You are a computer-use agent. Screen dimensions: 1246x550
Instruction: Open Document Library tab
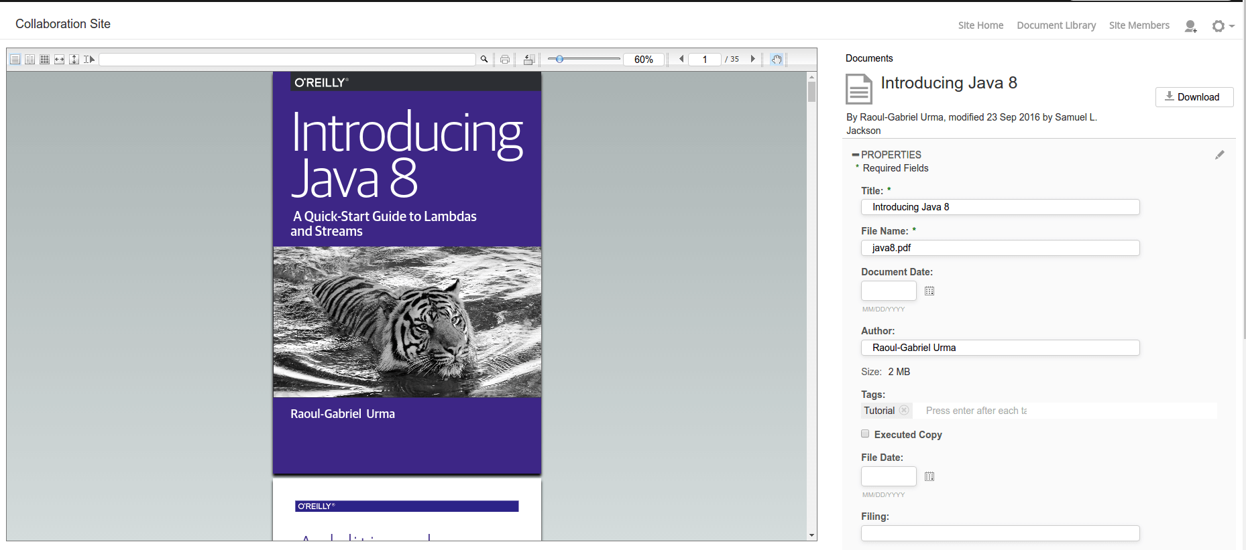[1056, 25]
